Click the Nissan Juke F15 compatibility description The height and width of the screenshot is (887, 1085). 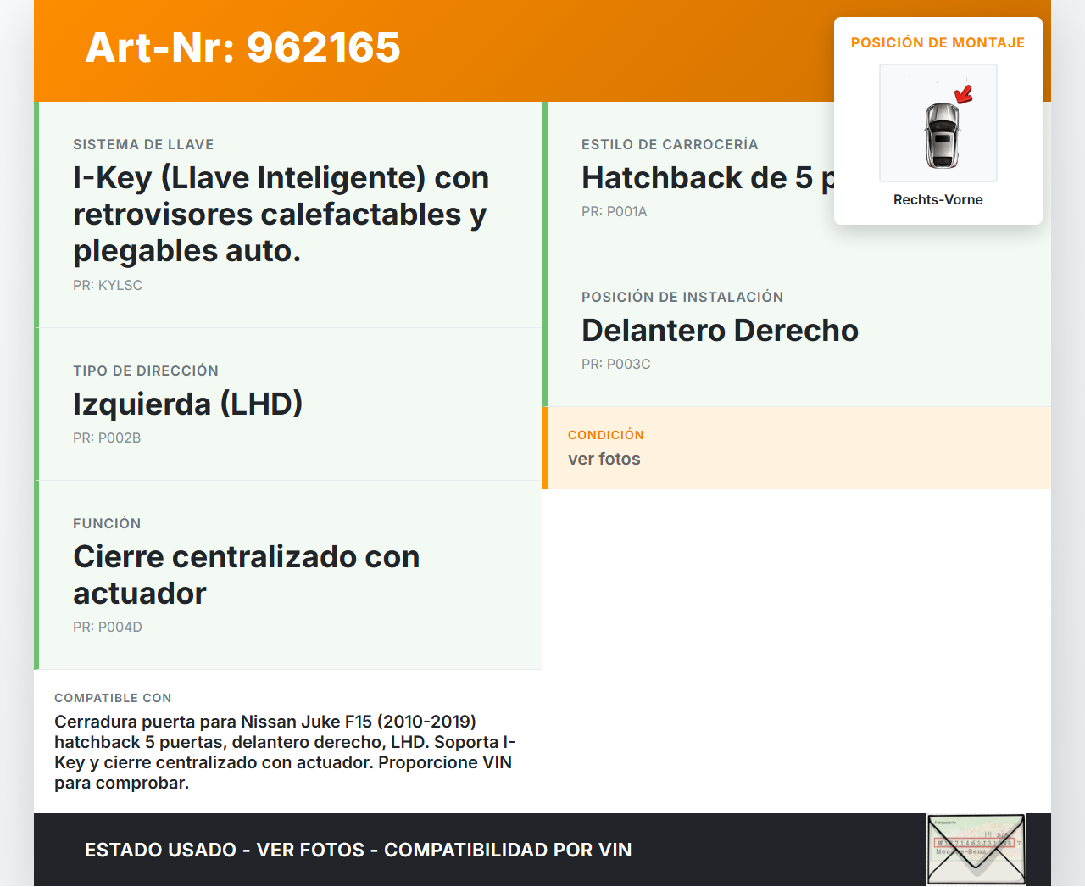click(x=285, y=751)
